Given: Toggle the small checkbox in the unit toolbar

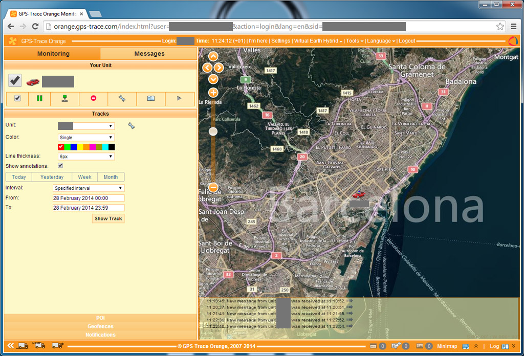Looking at the screenshot, I should [17, 98].
